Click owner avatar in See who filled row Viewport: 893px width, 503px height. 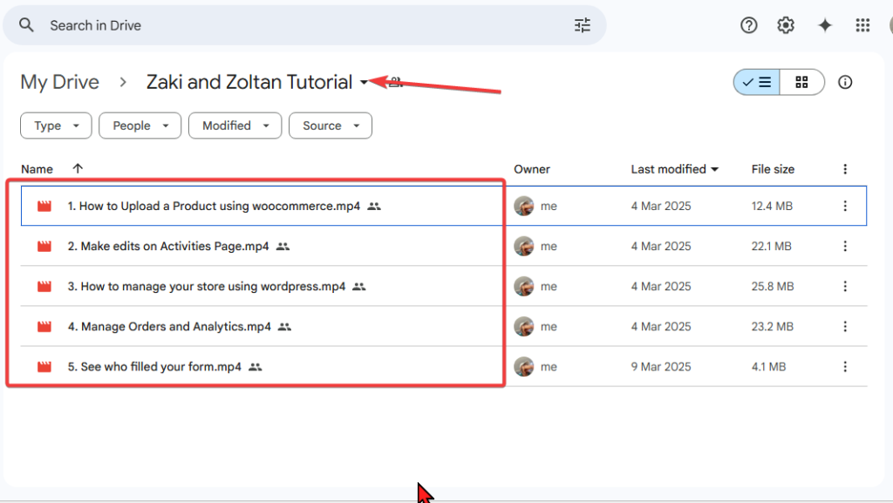click(x=524, y=367)
